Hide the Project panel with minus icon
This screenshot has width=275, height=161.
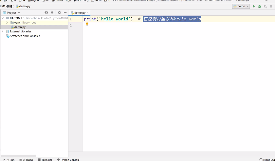65,13
